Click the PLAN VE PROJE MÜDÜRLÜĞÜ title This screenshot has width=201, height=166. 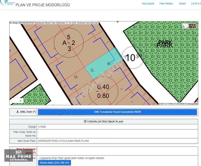pyautogui.click(x=43, y=5)
